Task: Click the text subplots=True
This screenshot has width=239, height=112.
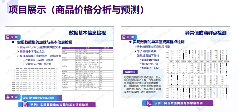Action: (x=151, y=60)
